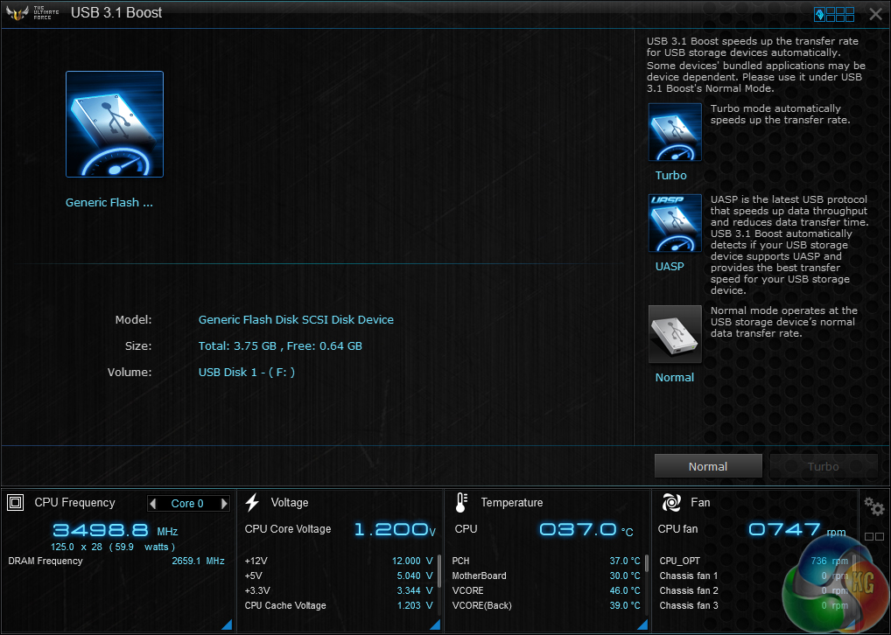Open monitor settings gear icon
Viewport: 891px width, 635px height.
pos(874,506)
